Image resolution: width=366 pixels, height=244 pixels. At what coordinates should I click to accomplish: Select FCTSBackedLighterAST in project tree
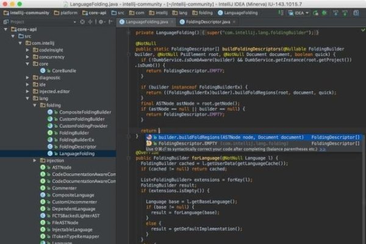coord(76,216)
